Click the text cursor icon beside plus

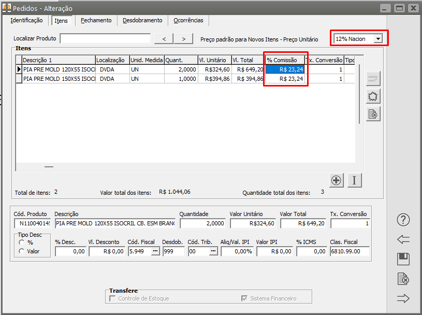click(355, 180)
